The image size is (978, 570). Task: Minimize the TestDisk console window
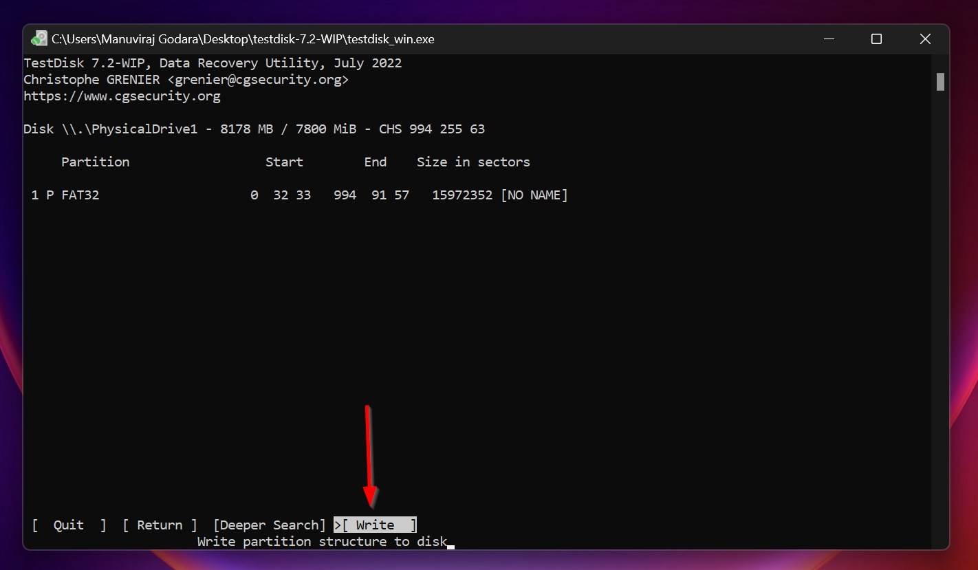tap(829, 39)
